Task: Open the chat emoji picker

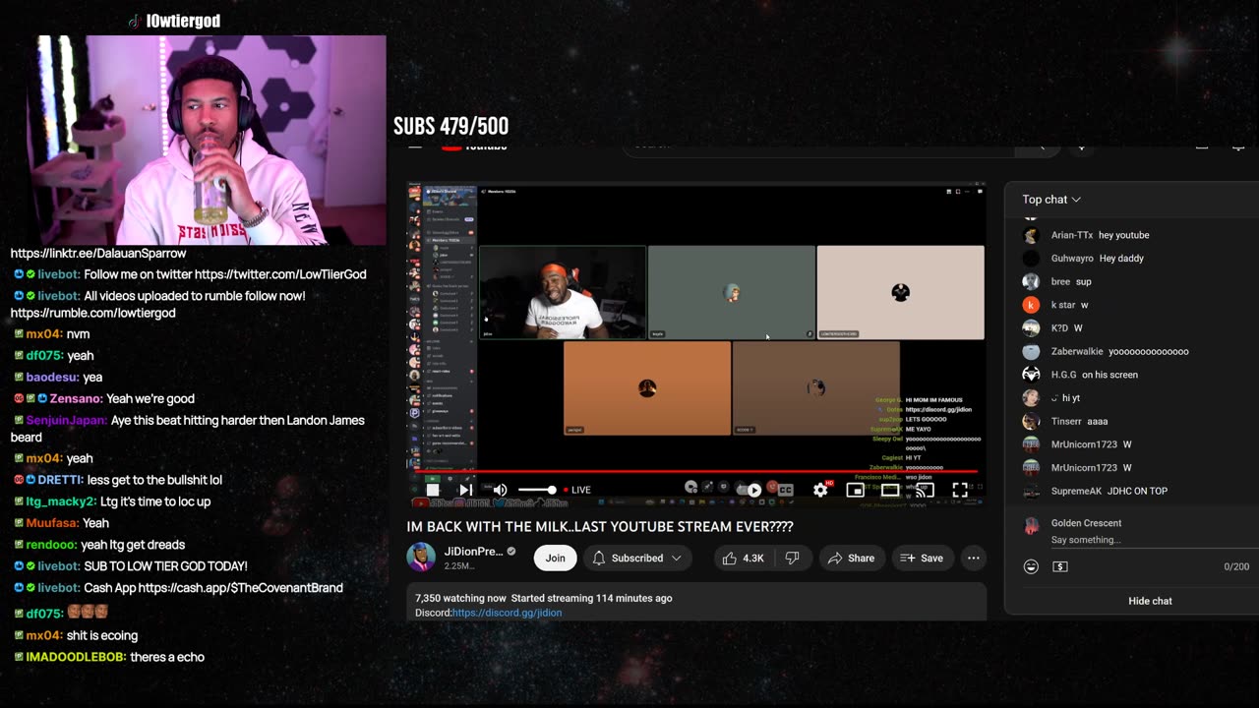Action: click(x=1031, y=566)
